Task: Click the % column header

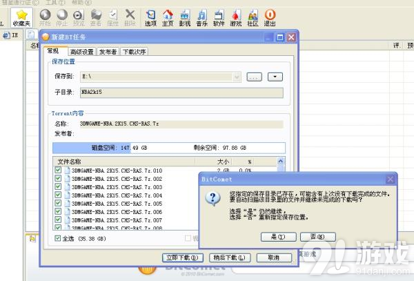Action: click(243, 162)
